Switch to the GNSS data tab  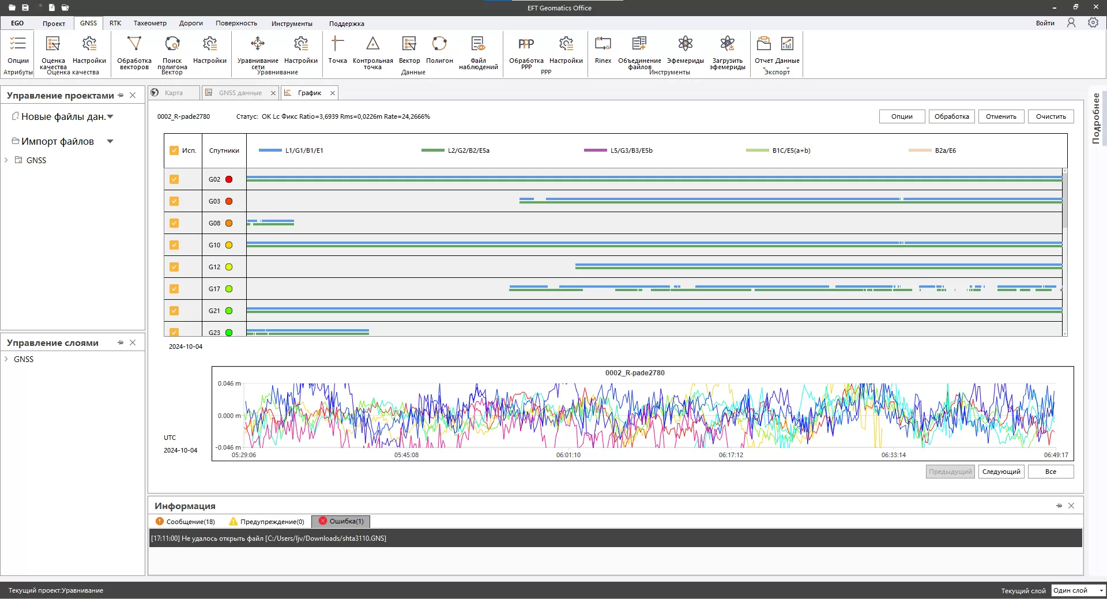pos(240,93)
